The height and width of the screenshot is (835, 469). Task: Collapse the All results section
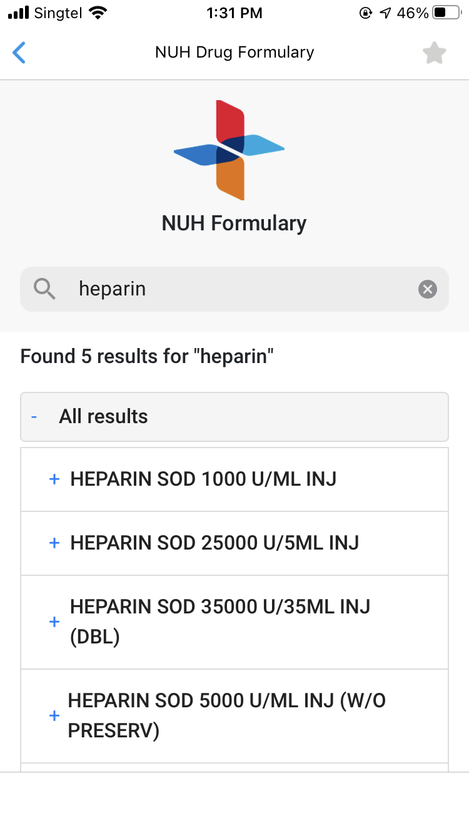click(x=234, y=417)
